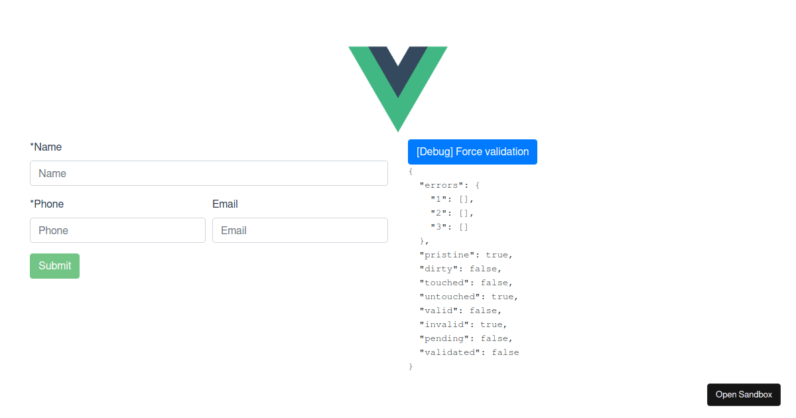This screenshot has height=418, width=796.
Task: Click the invalid true line in the output
Action: (x=461, y=324)
